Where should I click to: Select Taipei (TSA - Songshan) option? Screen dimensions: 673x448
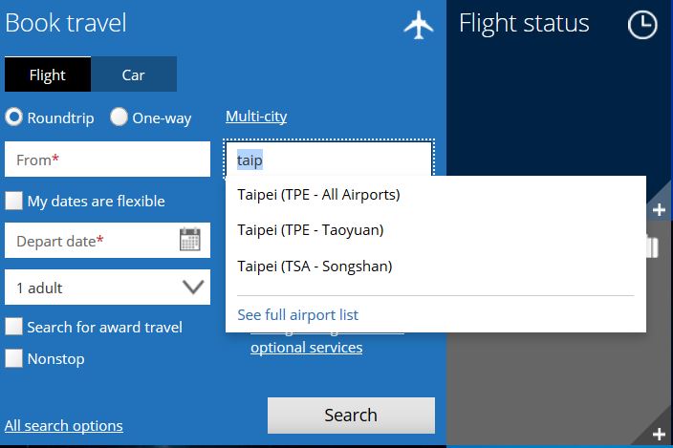click(x=315, y=267)
